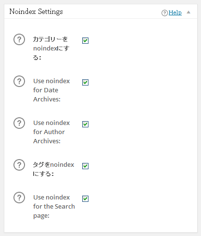Uncheck the カテゴリーをnoindexにする checkbox
The height and width of the screenshot is (236, 201).
click(x=85, y=40)
